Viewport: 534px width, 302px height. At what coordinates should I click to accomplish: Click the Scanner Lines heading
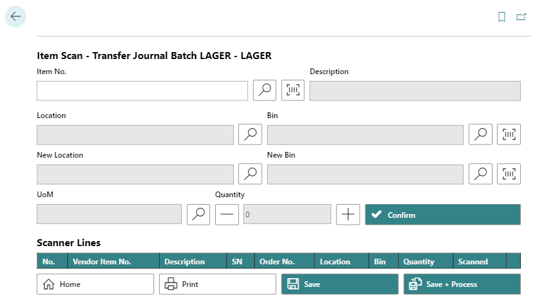coord(69,243)
